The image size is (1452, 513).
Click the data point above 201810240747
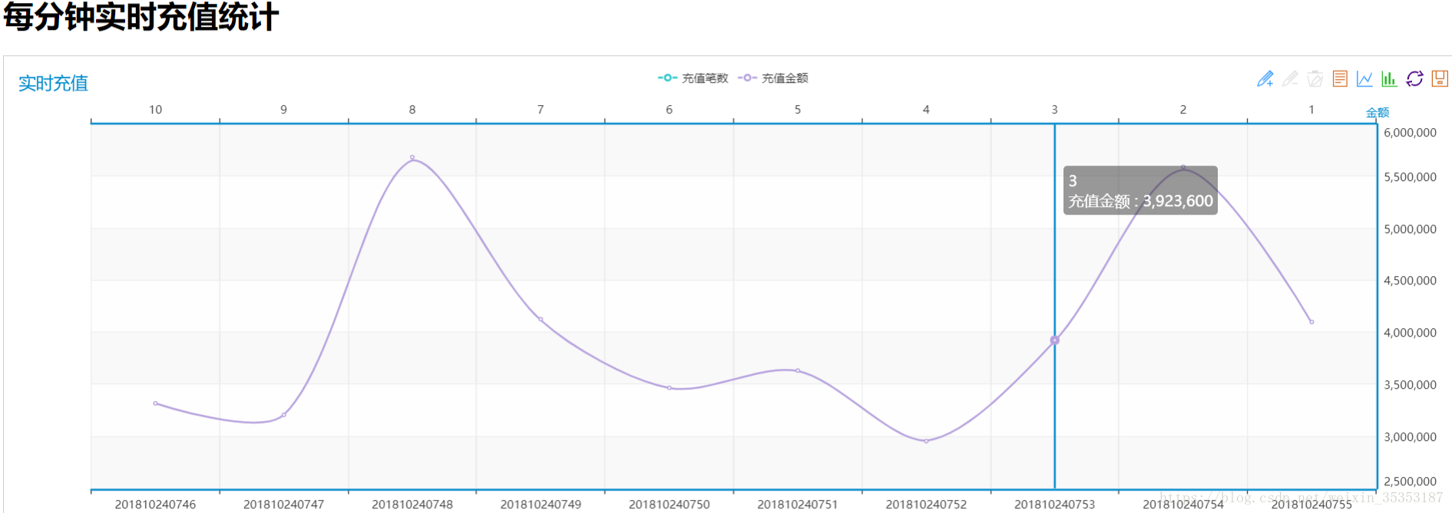click(283, 415)
